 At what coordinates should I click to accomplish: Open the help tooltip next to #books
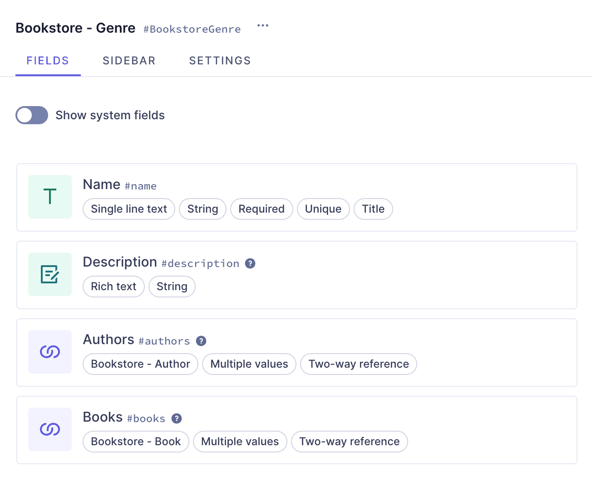pyautogui.click(x=177, y=418)
